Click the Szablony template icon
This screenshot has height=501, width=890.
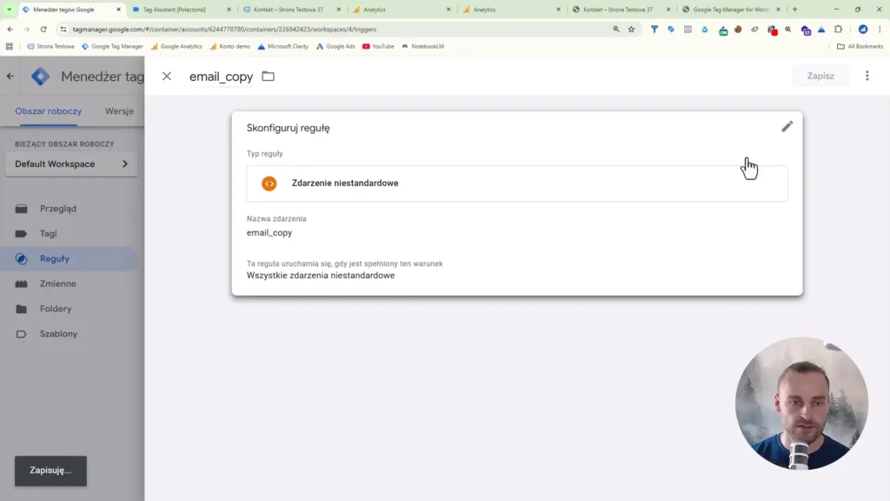(x=21, y=334)
